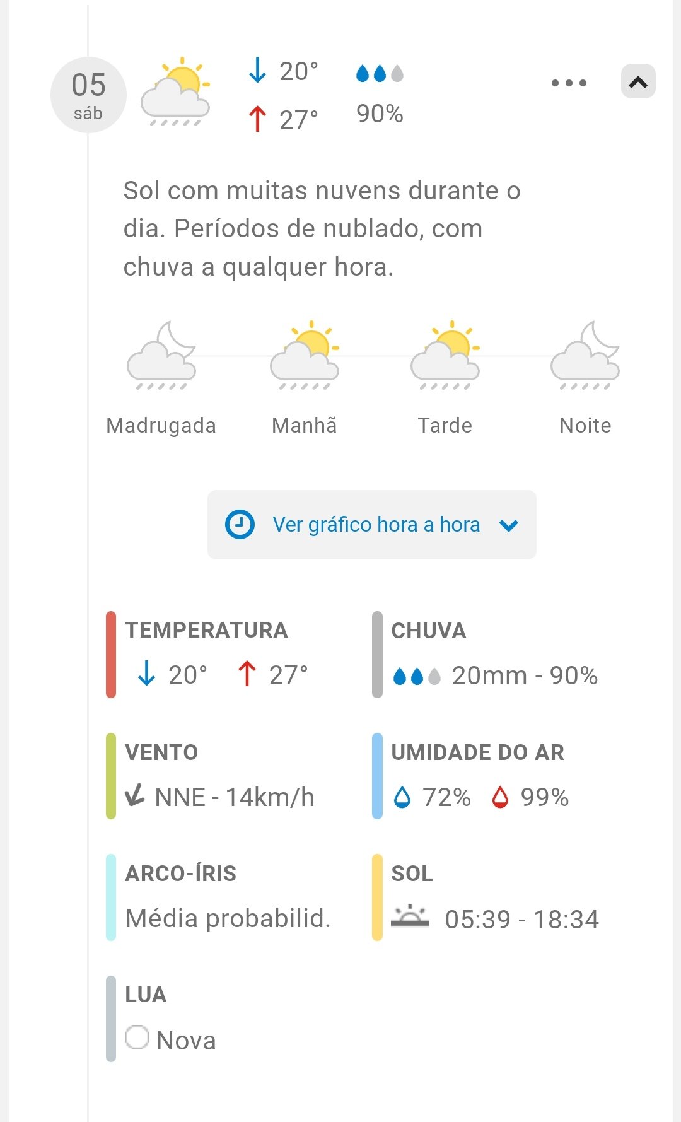Click the day summary weather icon at top
681x1122 pixels.
tap(175, 92)
